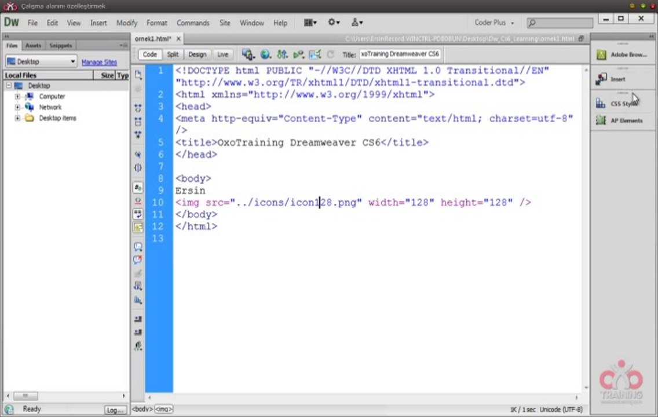The image size is (658, 417).
Task: Open the Site dropdown icon in the menu bar
Action: click(357, 23)
